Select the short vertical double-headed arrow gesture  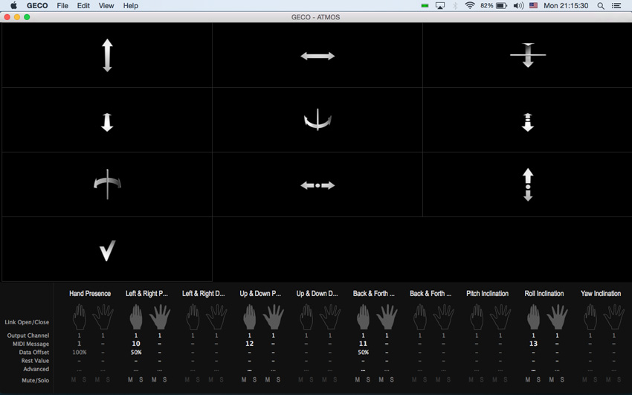(107, 122)
